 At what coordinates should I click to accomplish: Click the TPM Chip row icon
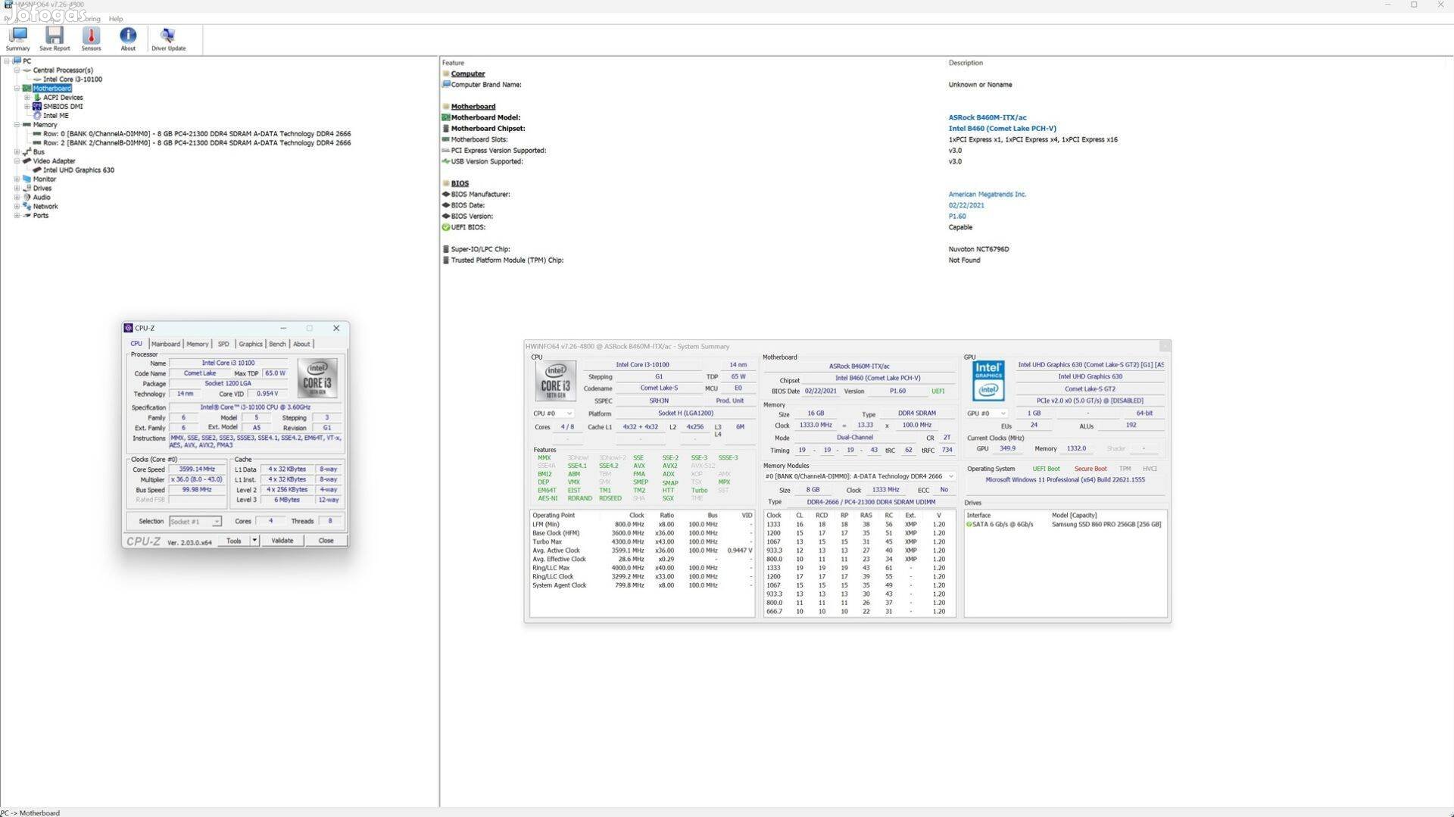(x=446, y=260)
